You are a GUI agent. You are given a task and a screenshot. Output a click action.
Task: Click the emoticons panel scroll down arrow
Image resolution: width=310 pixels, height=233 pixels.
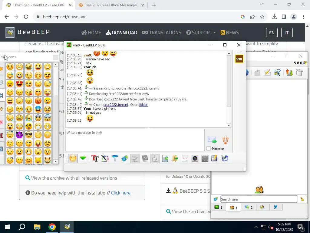coord(56,161)
